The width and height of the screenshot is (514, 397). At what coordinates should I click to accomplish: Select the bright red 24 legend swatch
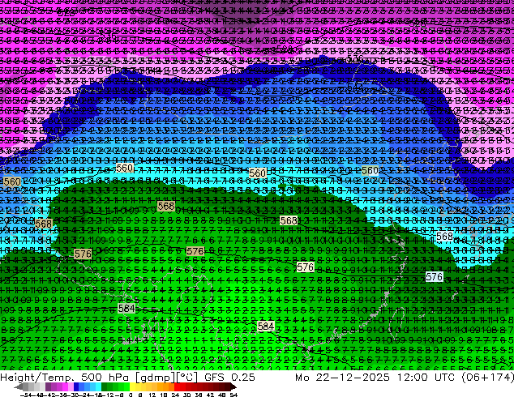click(177, 386)
